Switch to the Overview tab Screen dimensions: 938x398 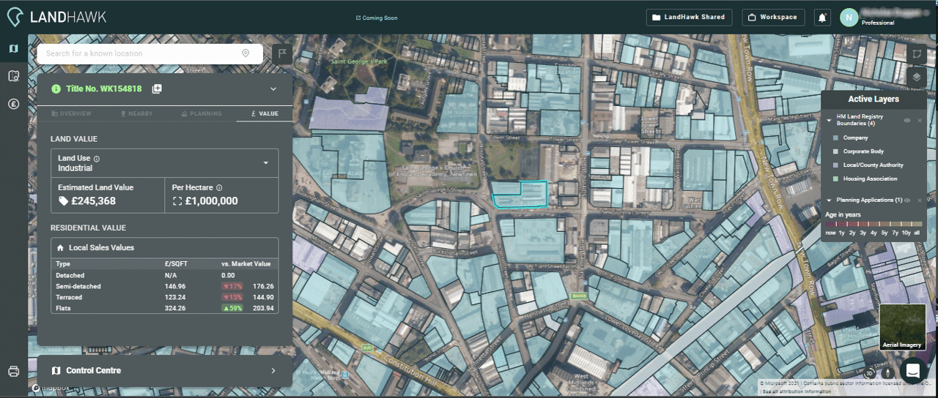tap(72, 114)
